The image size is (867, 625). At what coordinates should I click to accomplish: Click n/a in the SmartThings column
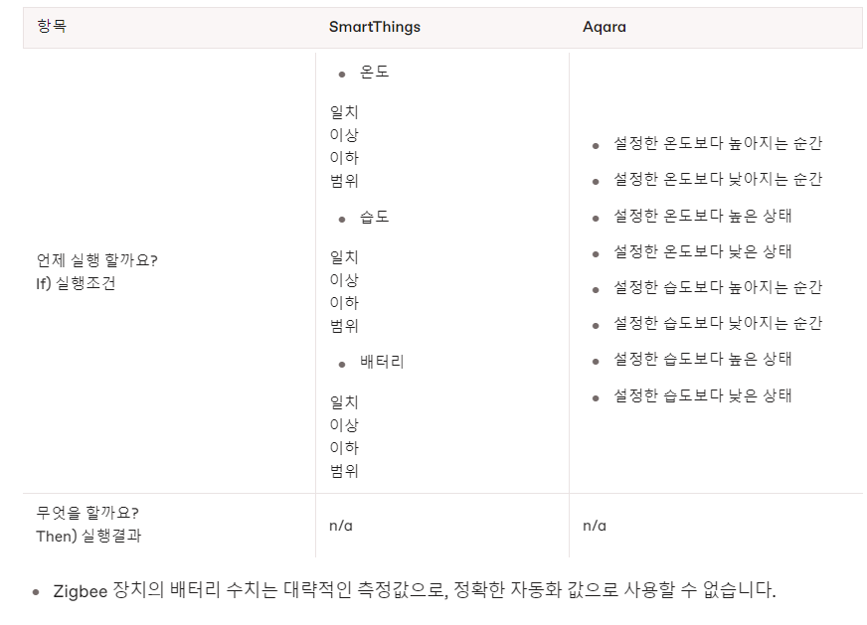[x=341, y=526]
